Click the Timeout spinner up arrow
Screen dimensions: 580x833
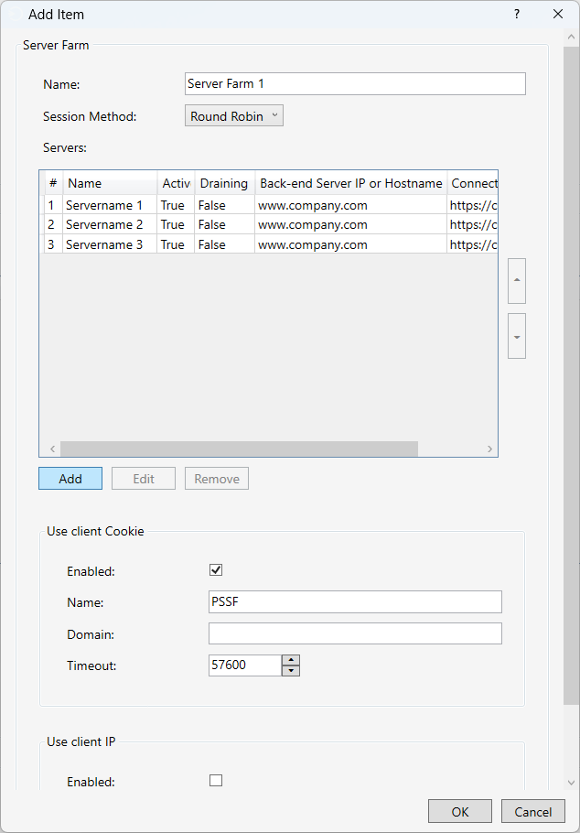click(x=290, y=660)
